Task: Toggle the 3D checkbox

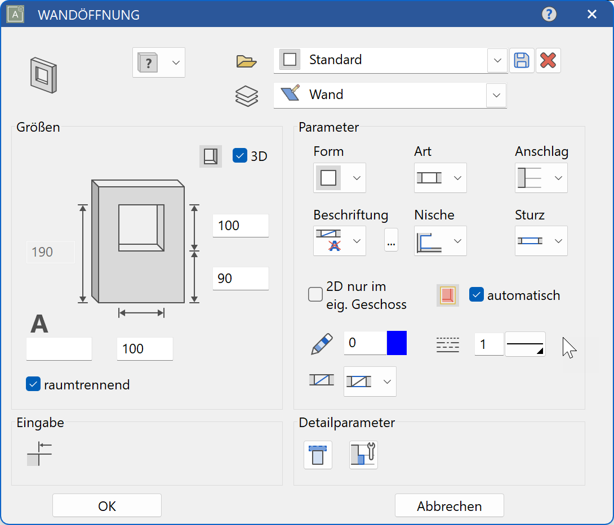Action: click(x=239, y=155)
